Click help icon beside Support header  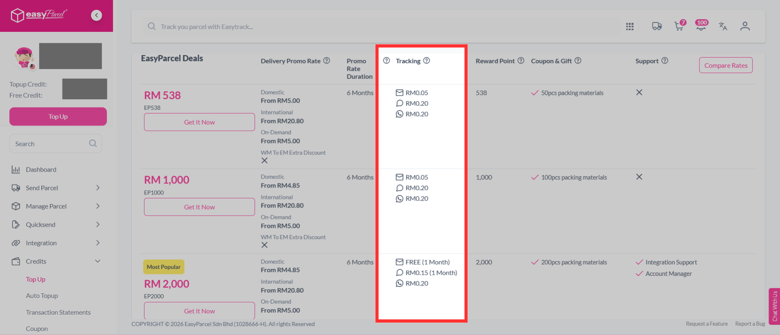(665, 60)
